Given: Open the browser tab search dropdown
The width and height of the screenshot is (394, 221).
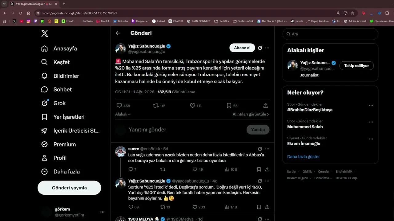Looking at the screenshot, I should pos(4,4).
